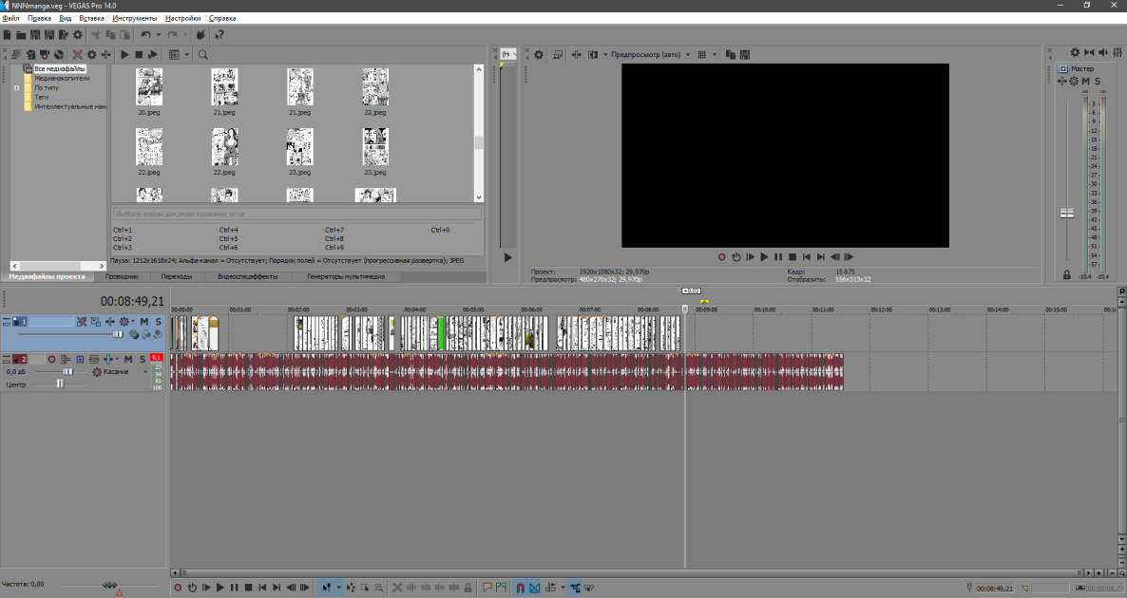
Task: Open video preview properties gear
Action: click(539, 54)
